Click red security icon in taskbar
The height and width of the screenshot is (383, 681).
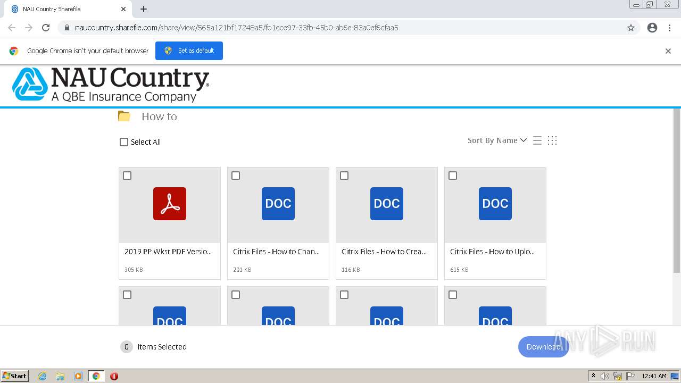pyautogui.click(x=114, y=376)
